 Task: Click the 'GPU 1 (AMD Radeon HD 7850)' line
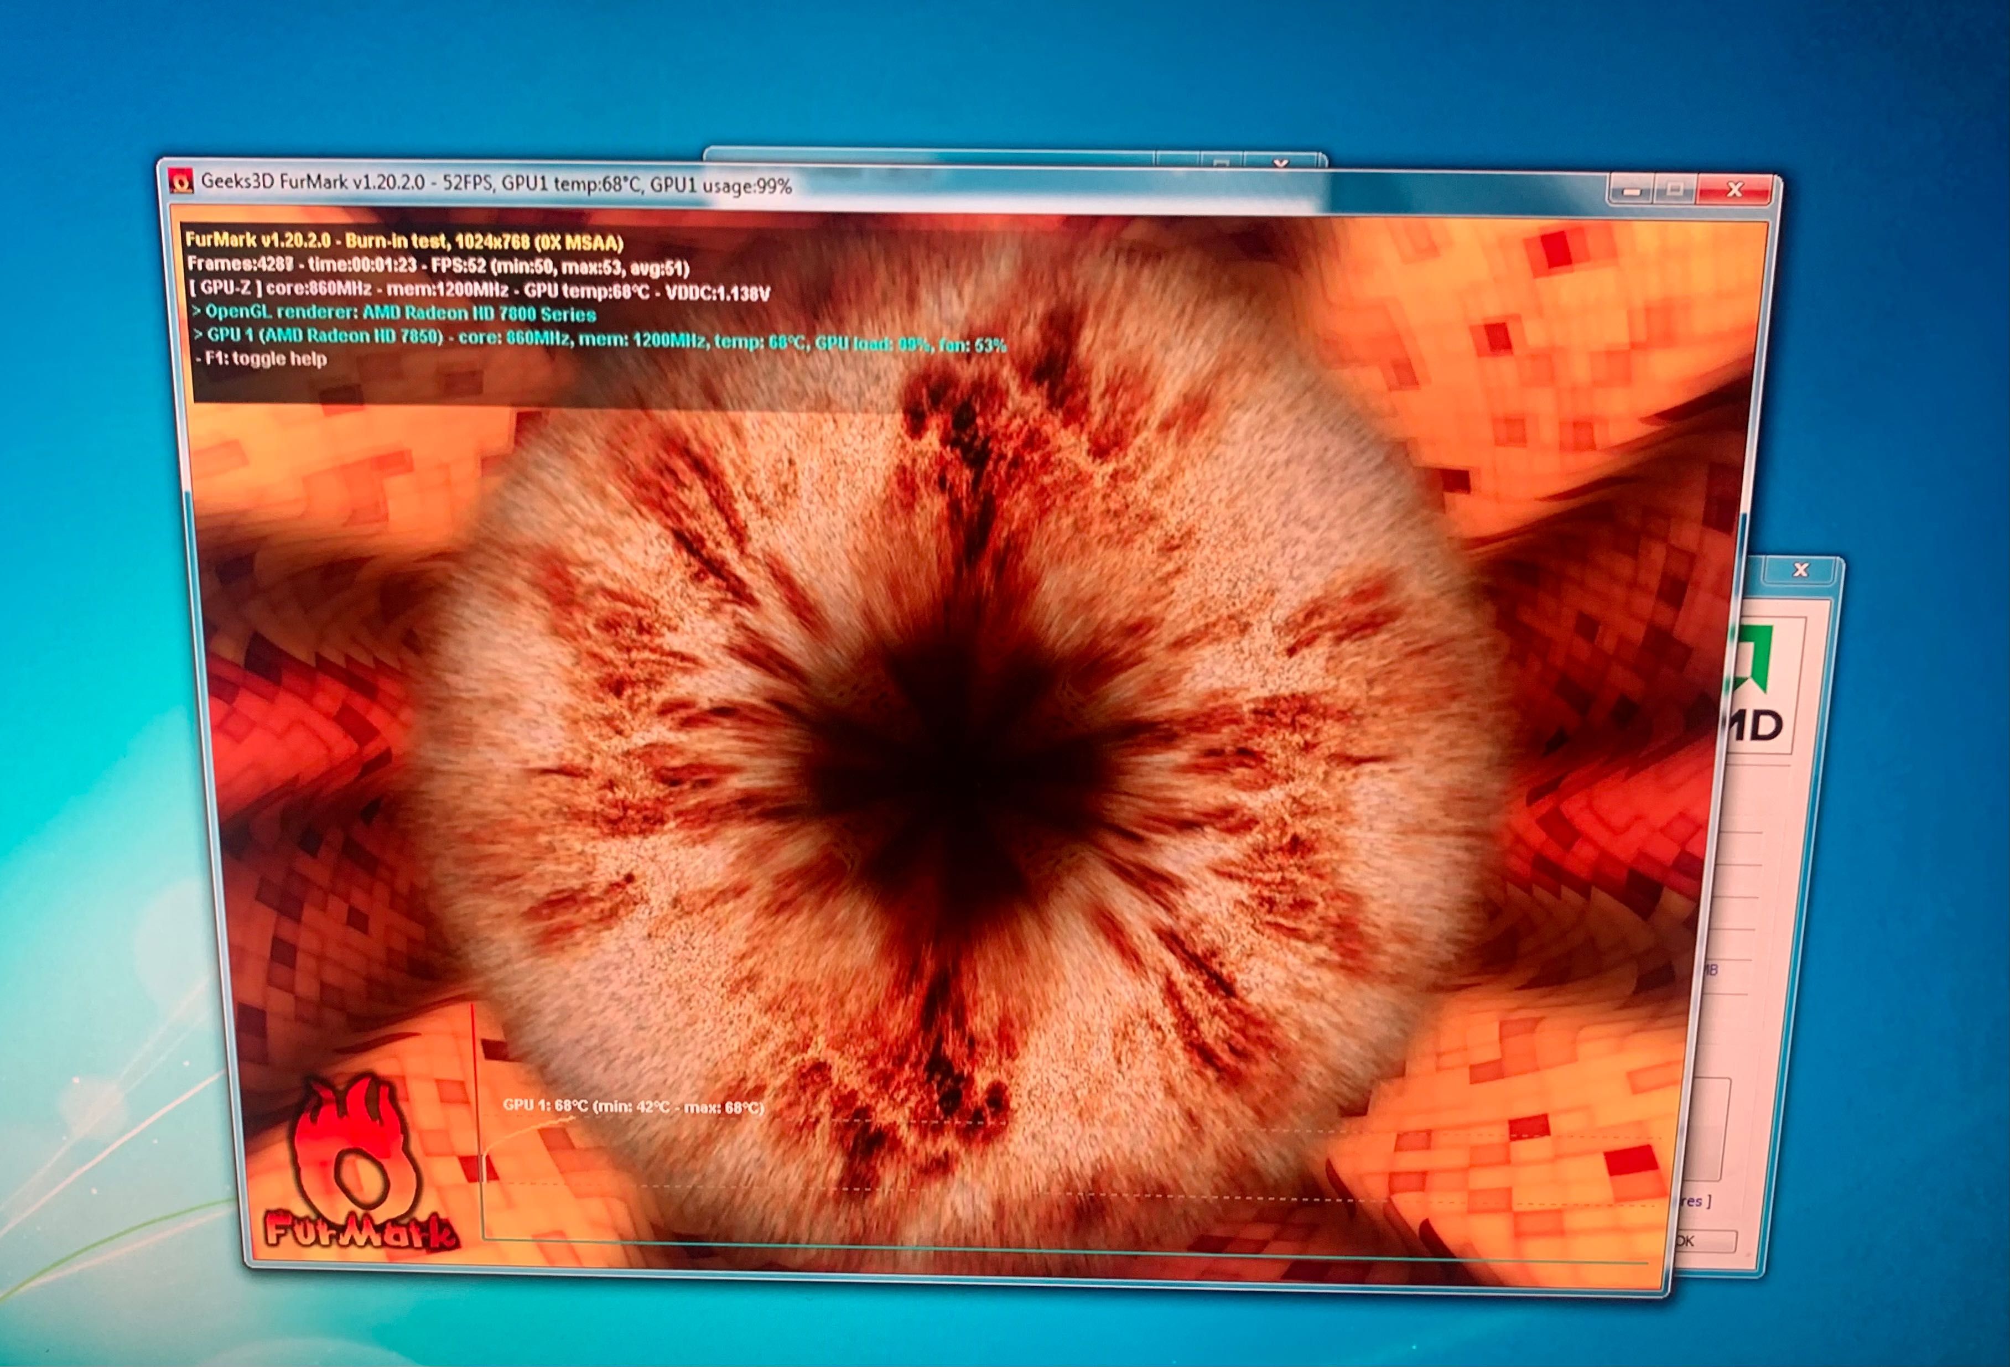point(600,339)
